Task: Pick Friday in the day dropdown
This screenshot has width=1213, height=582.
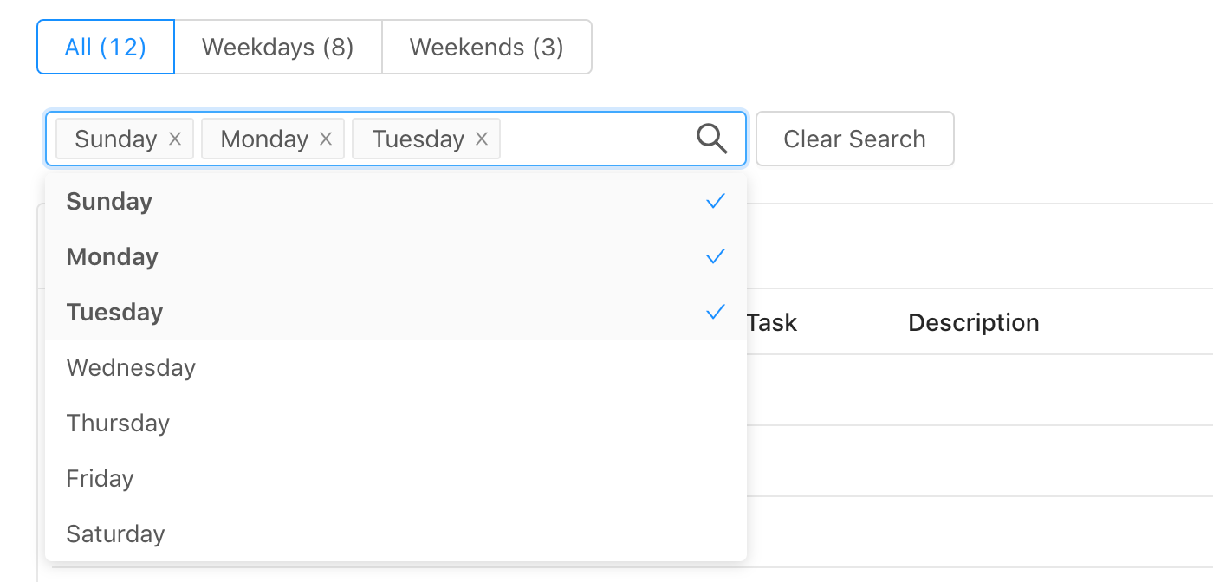Action: [101, 478]
